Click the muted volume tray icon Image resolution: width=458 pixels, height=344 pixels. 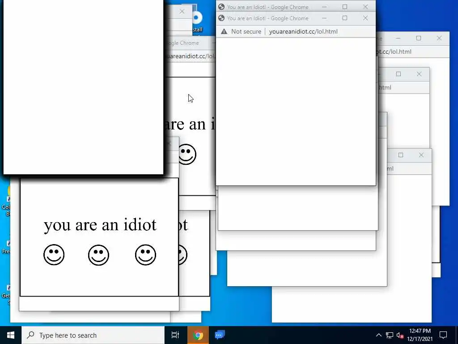pyautogui.click(x=400, y=335)
